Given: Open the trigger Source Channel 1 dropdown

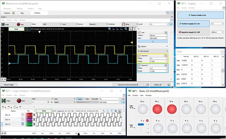Looking at the screenshot, I should (97, 24).
